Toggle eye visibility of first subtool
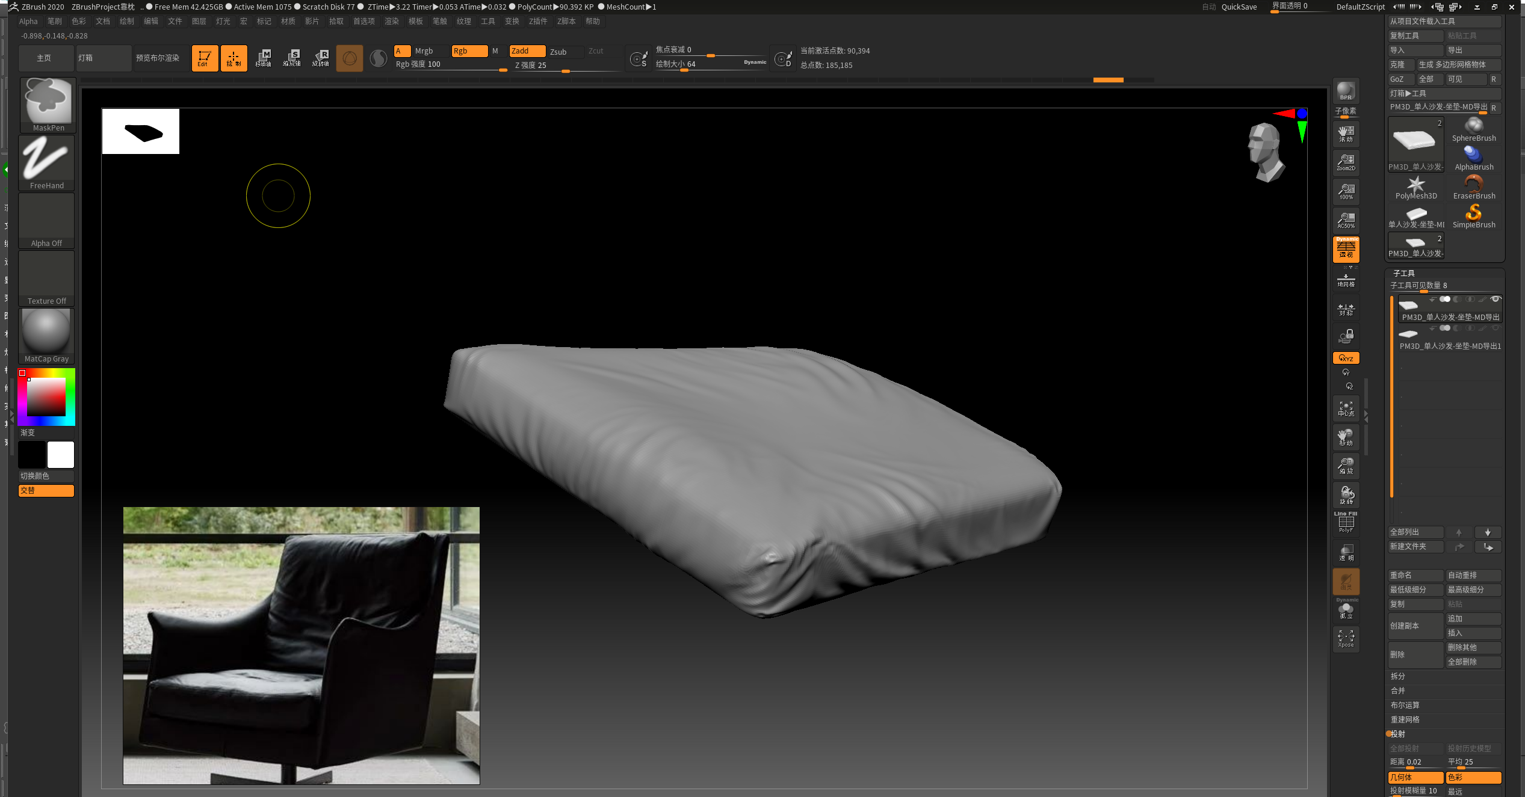 pyautogui.click(x=1495, y=299)
